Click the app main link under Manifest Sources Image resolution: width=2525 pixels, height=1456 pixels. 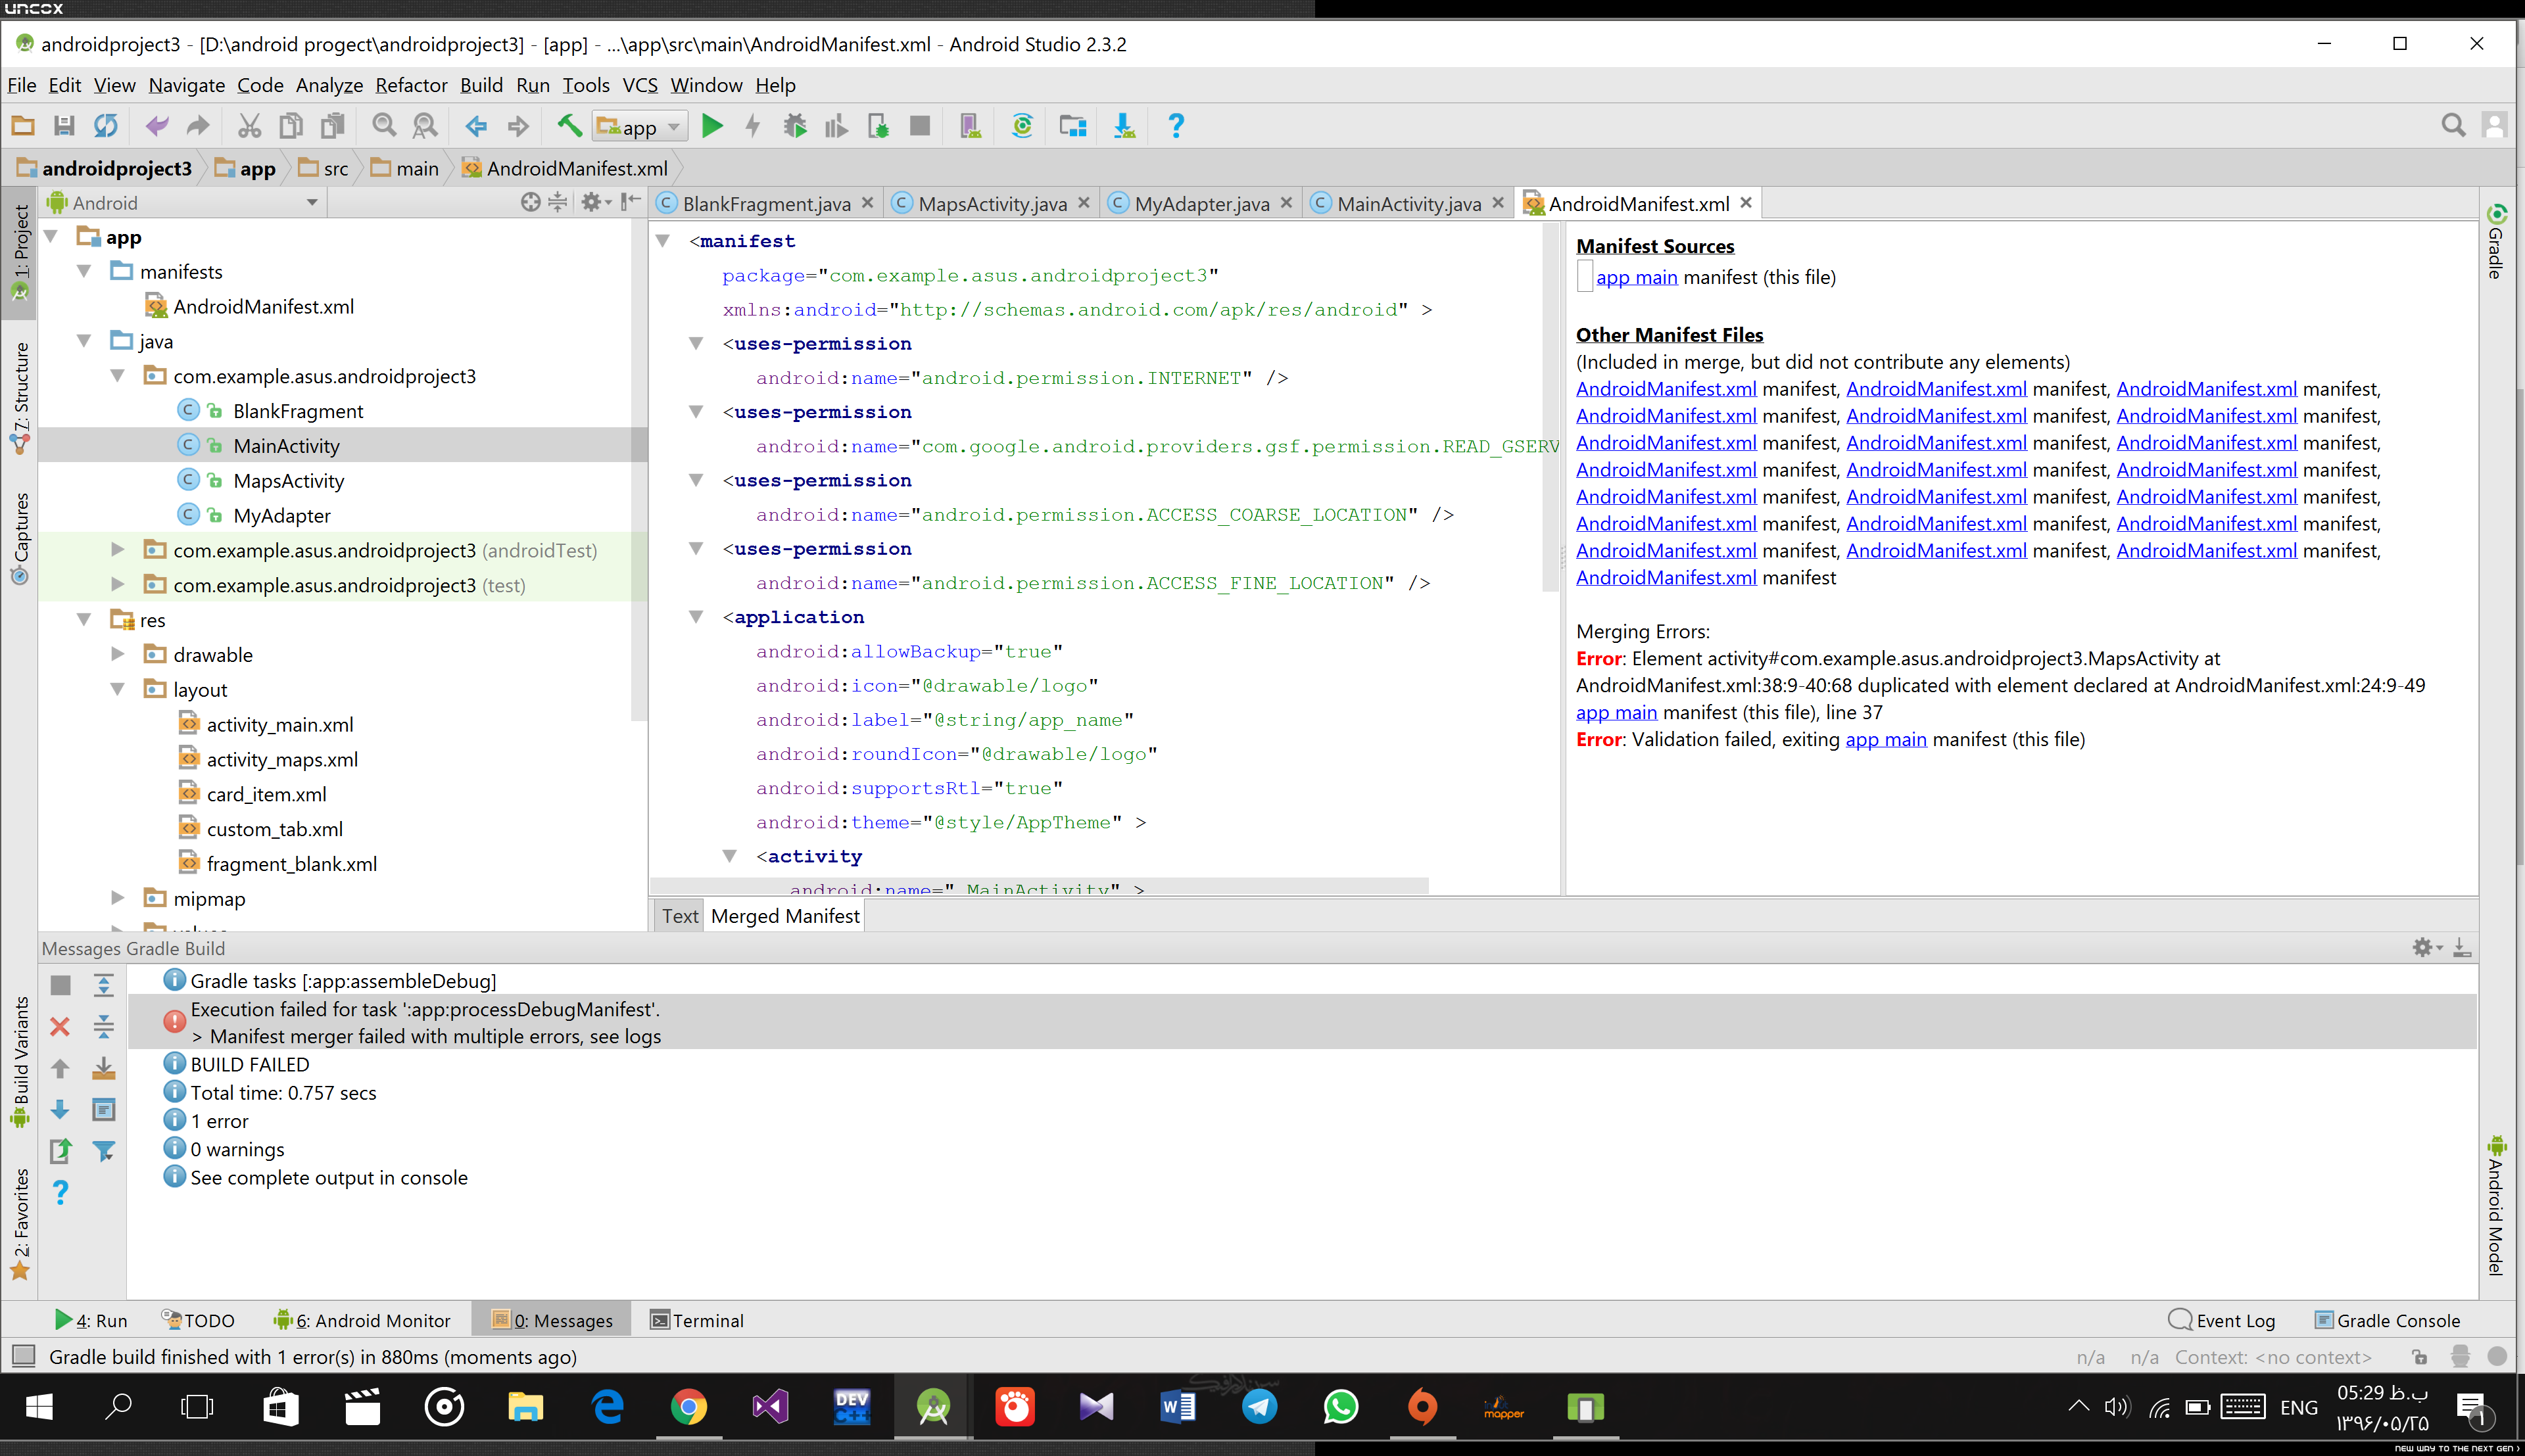[x=1636, y=277]
